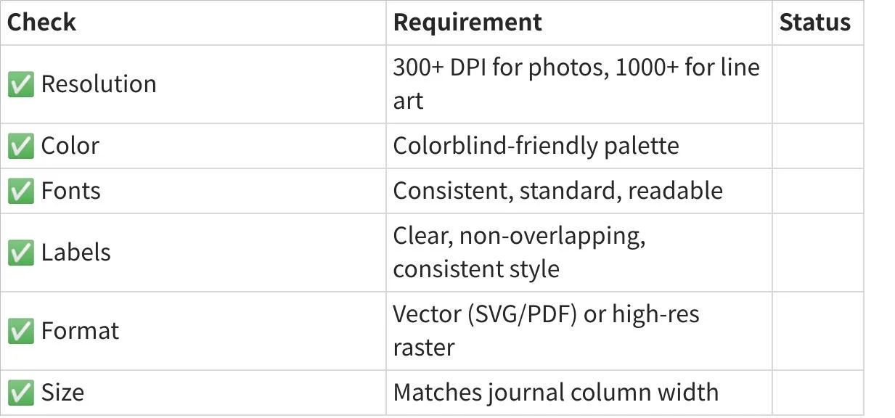Click the green checkmark beside Resolution
The image size is (895, 418).
click(x=20, y=84)
